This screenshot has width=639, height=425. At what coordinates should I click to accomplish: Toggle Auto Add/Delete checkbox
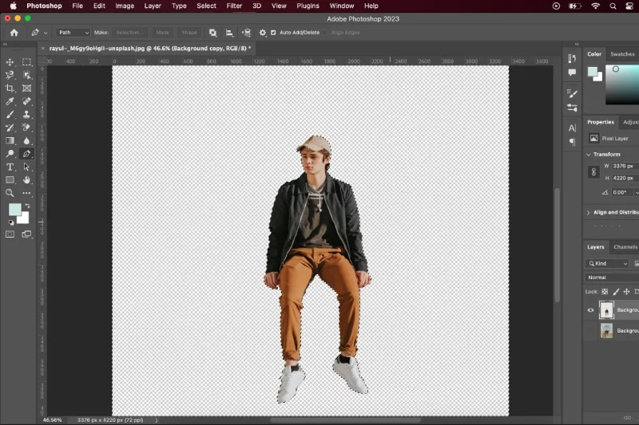[273, 33]
